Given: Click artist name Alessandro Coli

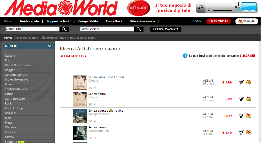Looking at the screenshot, I should [x=98, y=131].
